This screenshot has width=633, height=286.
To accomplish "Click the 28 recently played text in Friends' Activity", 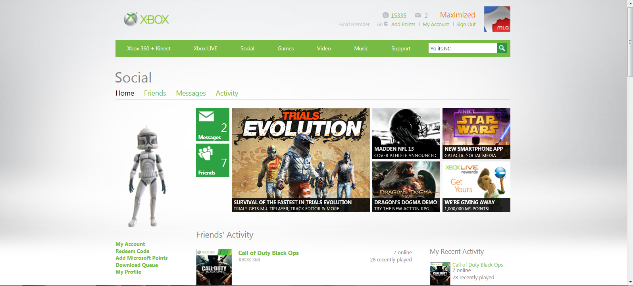I will coord(391,260).
